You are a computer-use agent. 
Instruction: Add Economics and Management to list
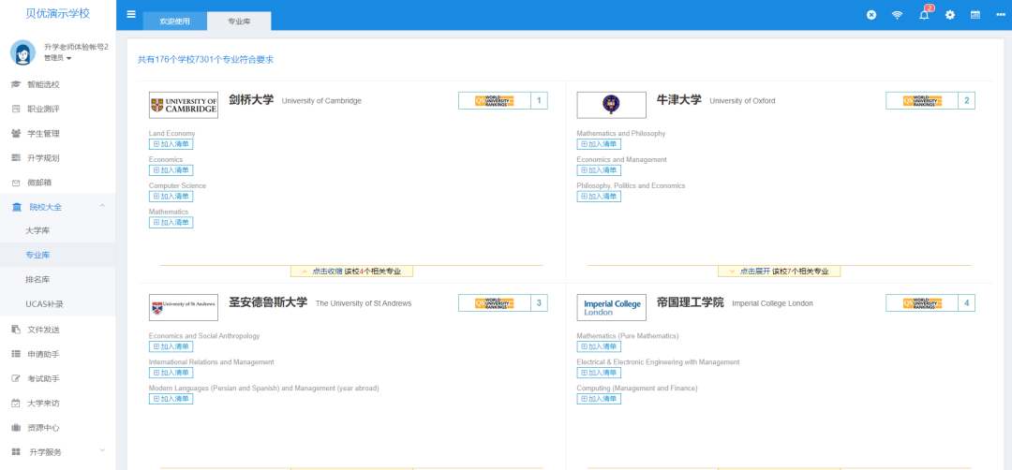coord(598,170)
